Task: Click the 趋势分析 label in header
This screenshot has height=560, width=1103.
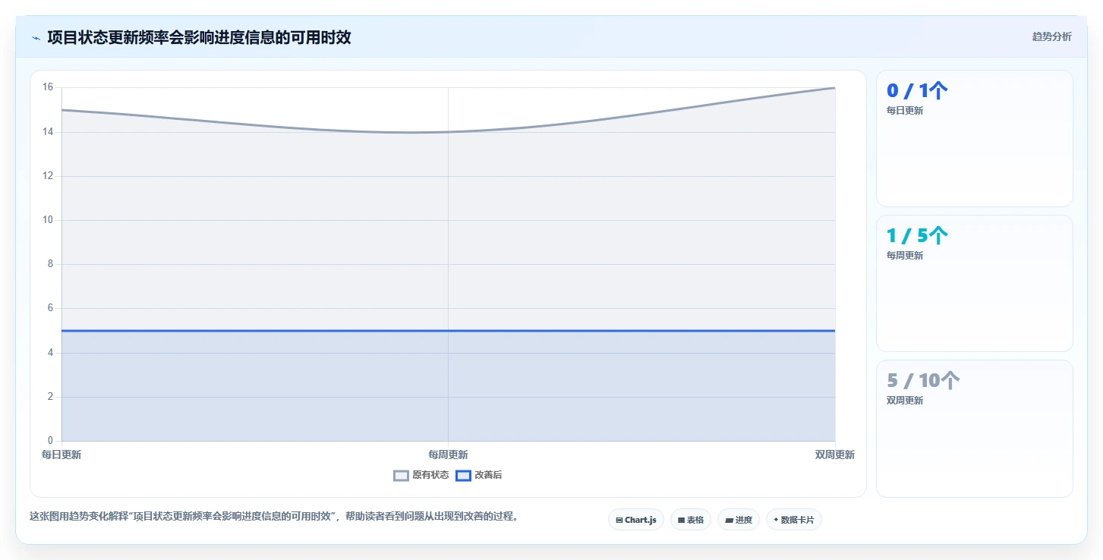Action: point(1051,36)
